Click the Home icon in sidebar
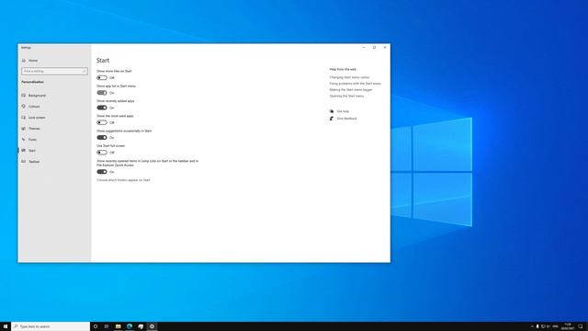 [24, 61]
